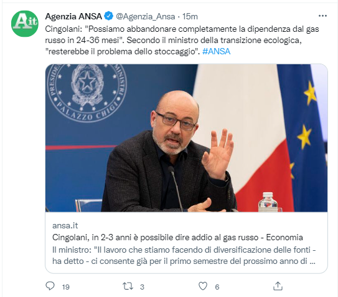
Task: Click the like count 6
Action: pos(217,287)
